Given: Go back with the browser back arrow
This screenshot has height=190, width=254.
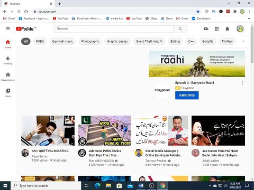Looking at the screenshot, I should pyautogui.click(x=5, y=12).
